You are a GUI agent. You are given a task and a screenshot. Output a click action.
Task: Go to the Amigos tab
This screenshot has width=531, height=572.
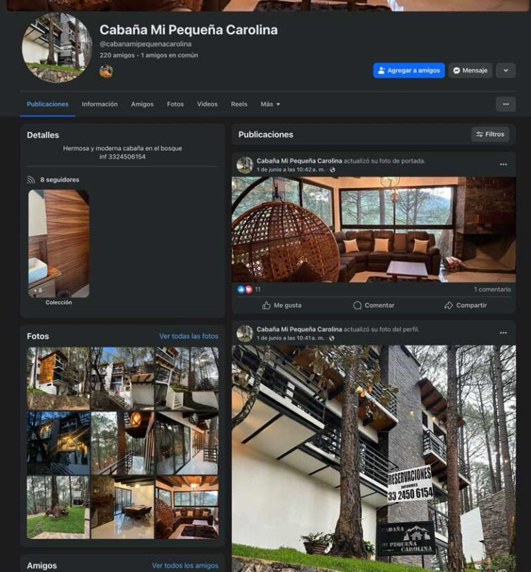pyautogui.click(x=142, y=104)
